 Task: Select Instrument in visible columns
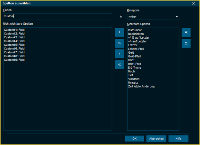click(x=135, y=30)
